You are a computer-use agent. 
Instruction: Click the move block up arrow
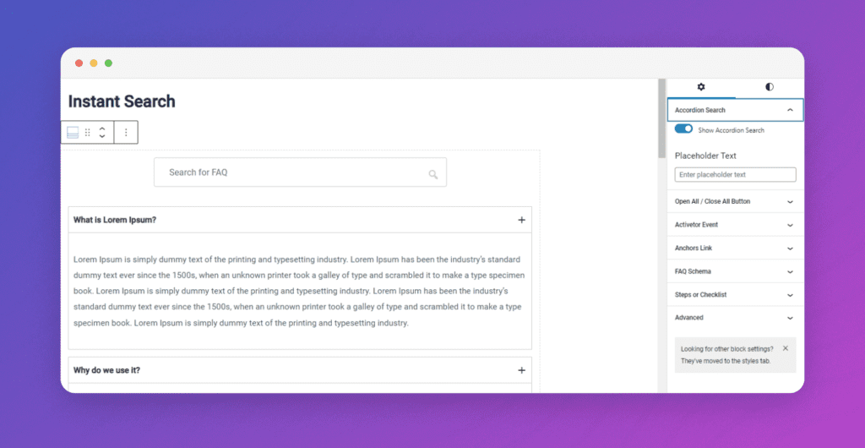[x=102, y=128]
